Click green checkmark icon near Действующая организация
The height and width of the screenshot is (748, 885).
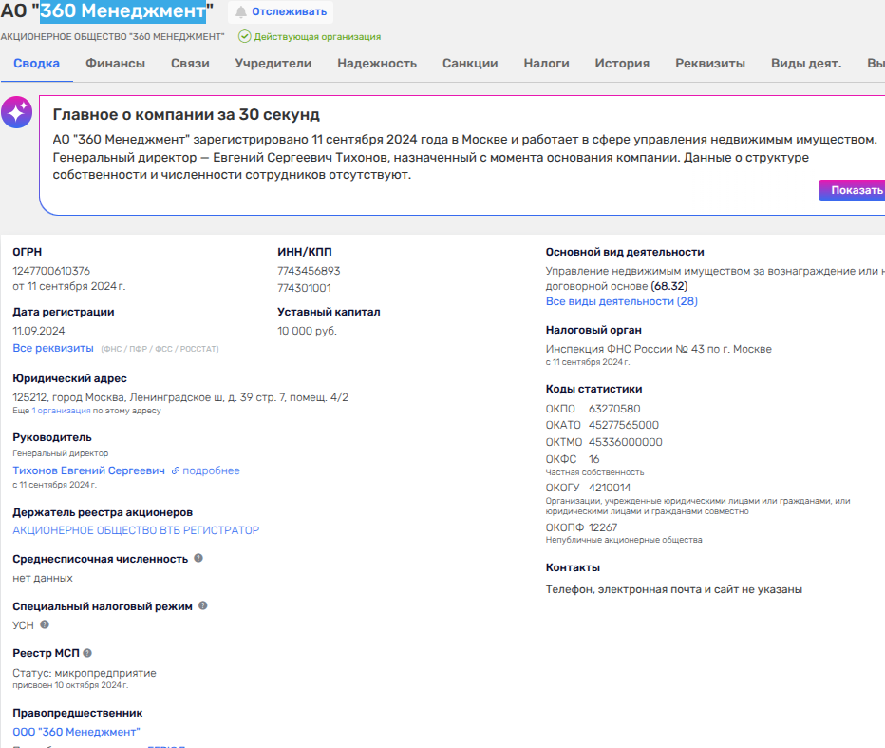click(x=244, y=36)
